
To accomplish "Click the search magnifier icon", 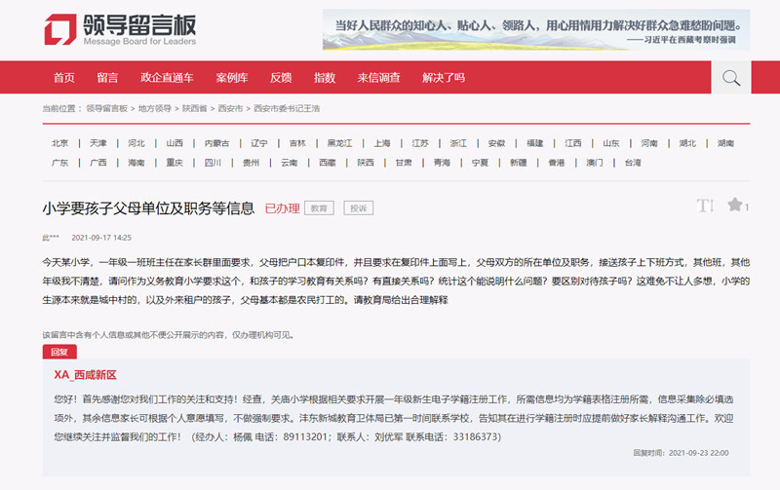I will point(730,78).
